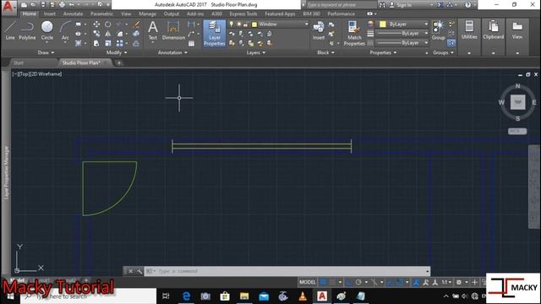541x304 pixels.
Task: Choose the Rotate tool in Modify
Action: (x=108, y=24)
